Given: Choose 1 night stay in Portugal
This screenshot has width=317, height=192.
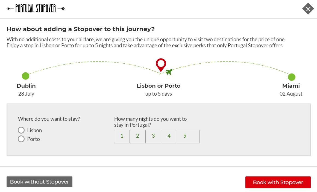Looking at the screenshot, I should [122, 136].
